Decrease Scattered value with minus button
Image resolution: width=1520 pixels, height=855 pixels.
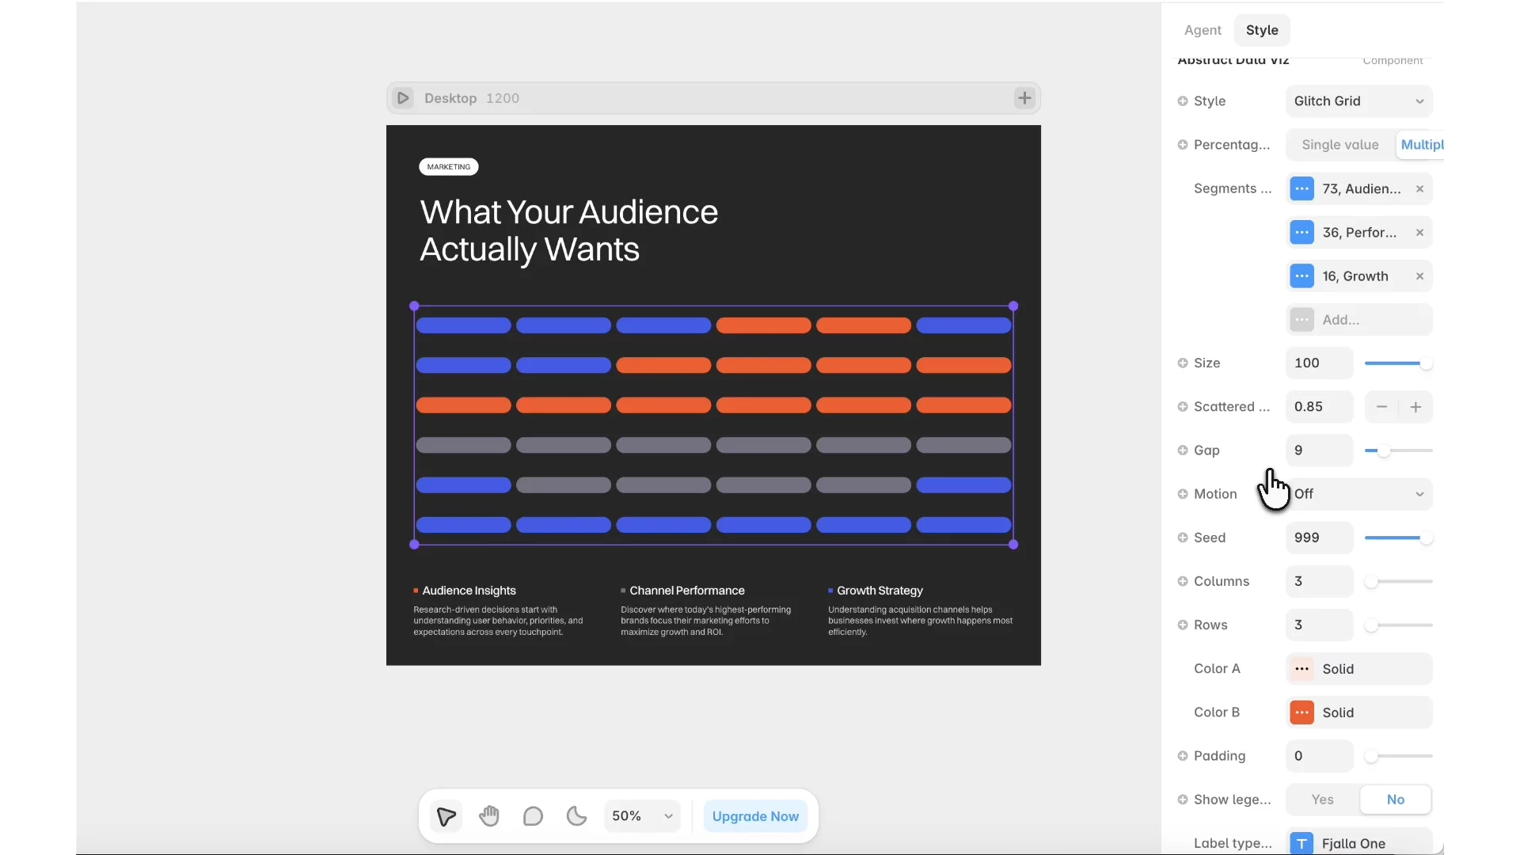point(1381,407)
